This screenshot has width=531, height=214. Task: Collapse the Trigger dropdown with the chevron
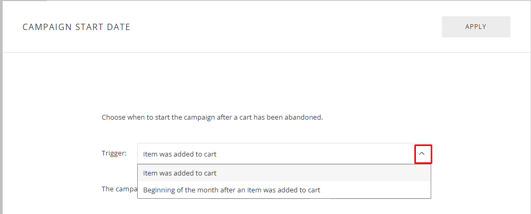coord(423,154)
